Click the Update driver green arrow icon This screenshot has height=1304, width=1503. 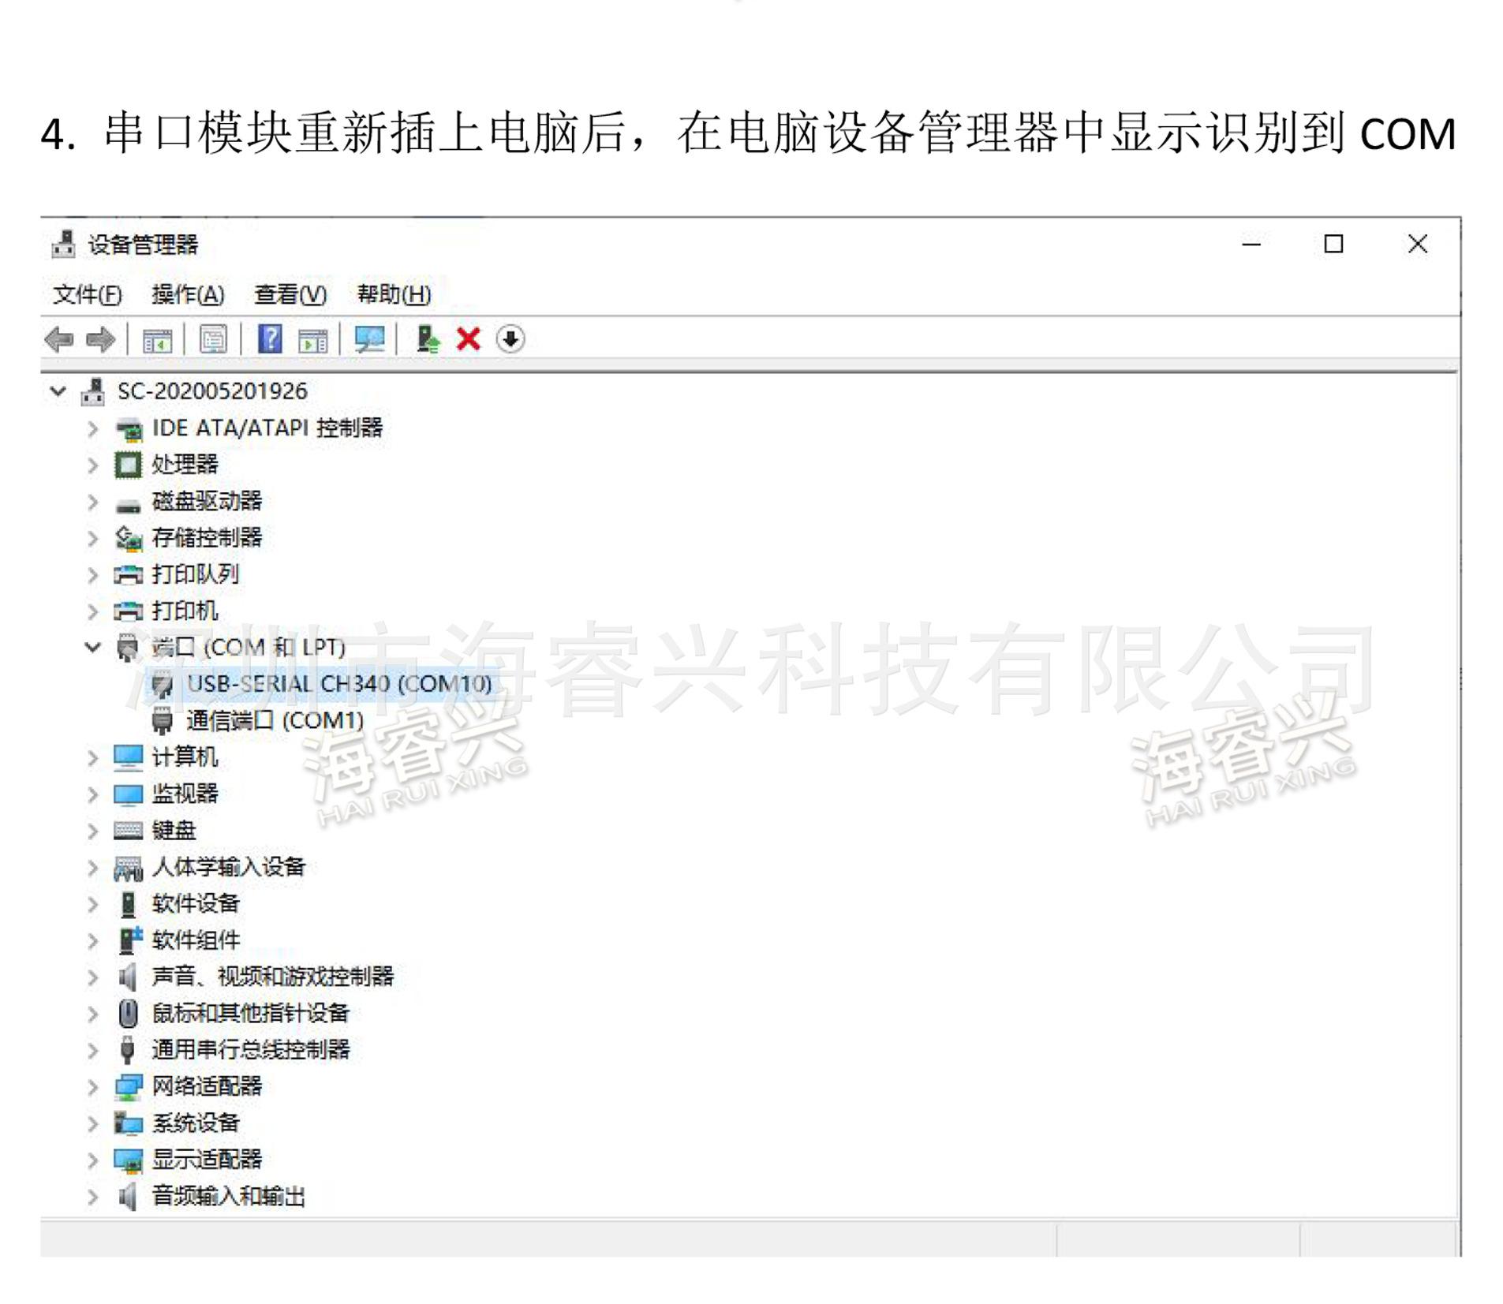point(428,340)
